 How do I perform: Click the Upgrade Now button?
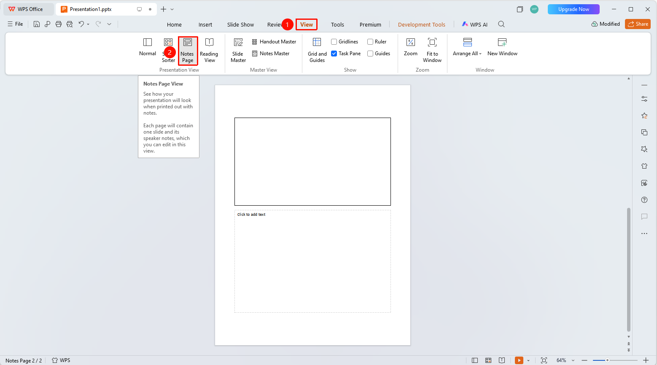tap(574, 9)
